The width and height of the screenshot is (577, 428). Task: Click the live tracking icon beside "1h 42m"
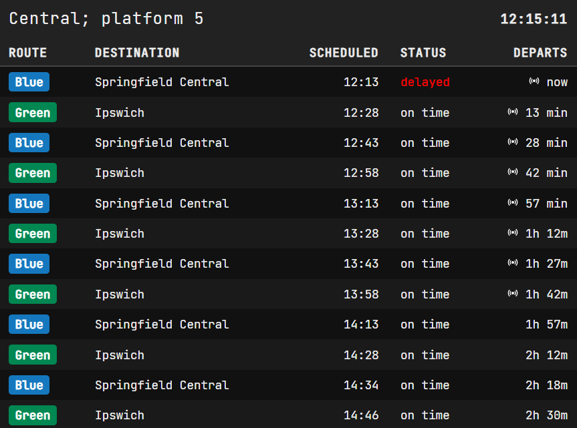513,294
